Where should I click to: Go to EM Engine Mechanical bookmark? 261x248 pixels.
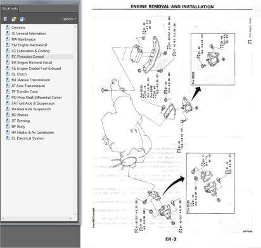pyautogui.click(x=29, y=45)
